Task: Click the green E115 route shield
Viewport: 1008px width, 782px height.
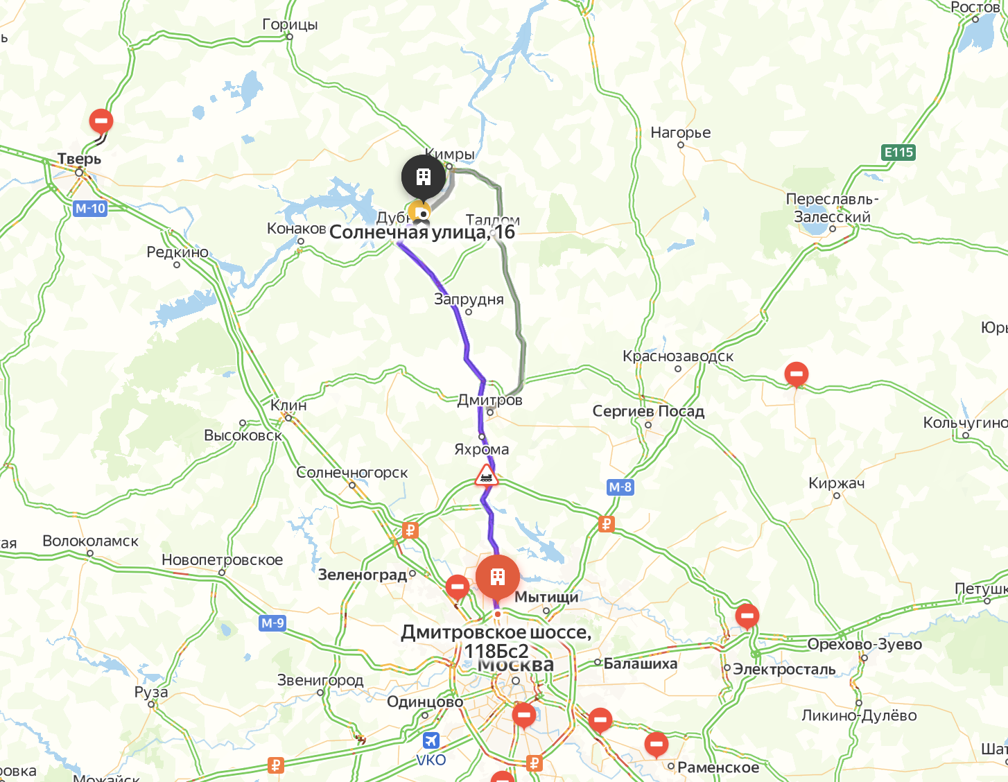Action: tap(898, 153)
